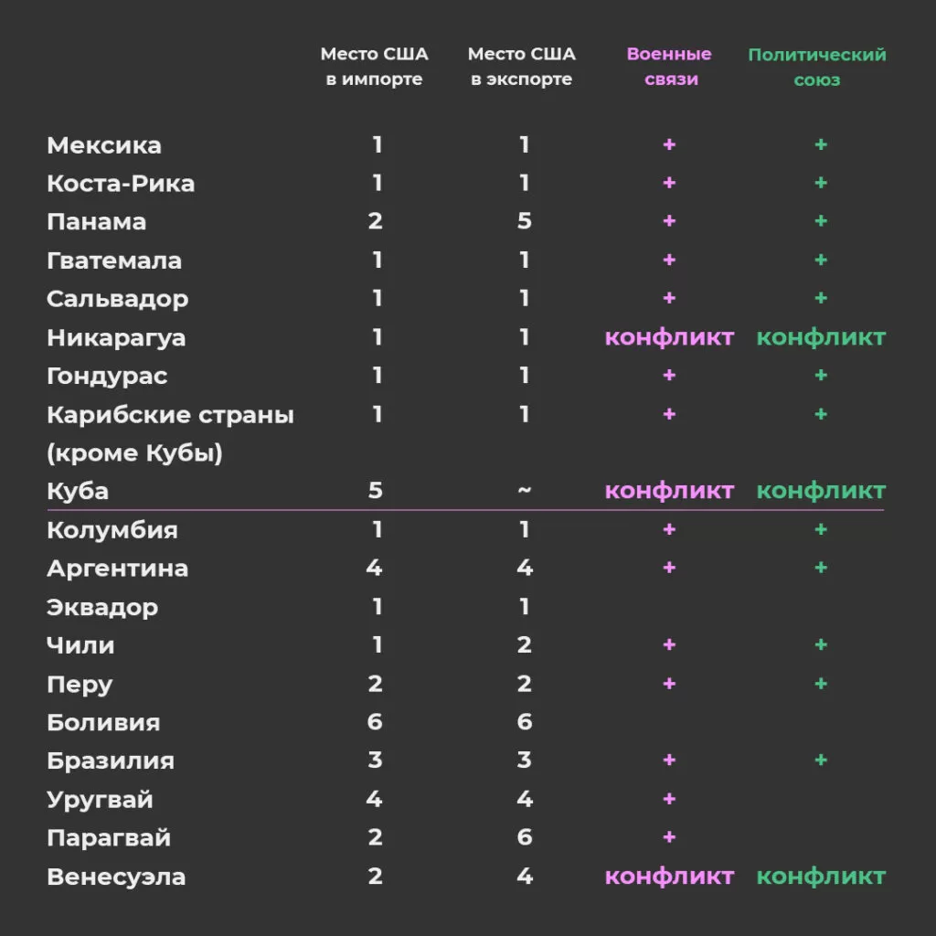Click the country name 'Эквадор'
This screenshot has width=936, height=936.
click(x=102, y=607)
